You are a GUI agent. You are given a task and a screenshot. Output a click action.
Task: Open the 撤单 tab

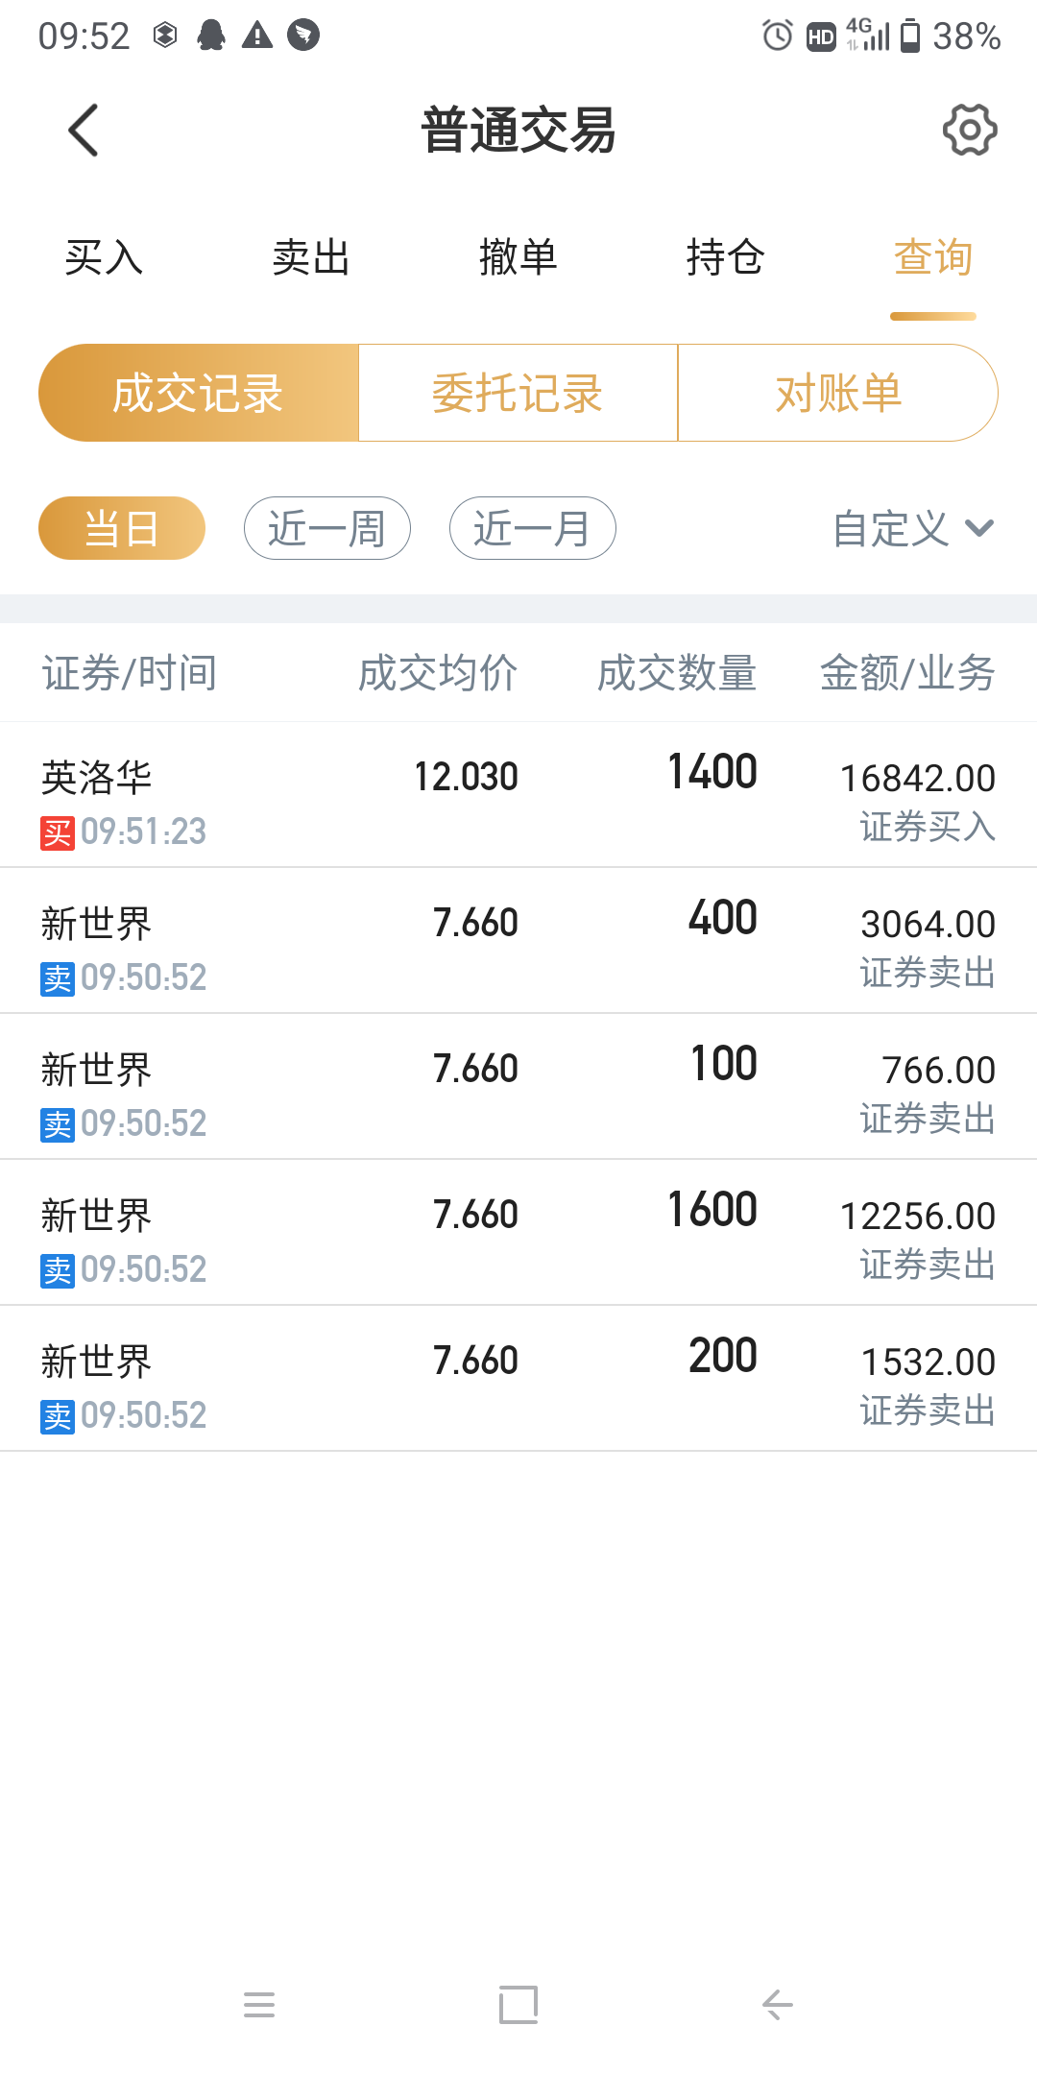pos(518,257)
